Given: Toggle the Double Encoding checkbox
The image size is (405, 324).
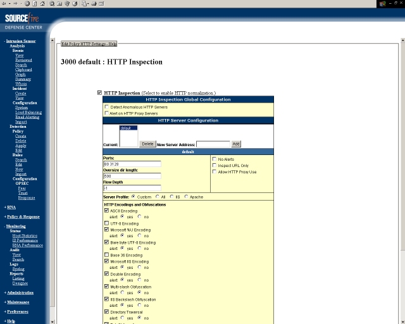Looking at the screenshot, I should [106, 273].
